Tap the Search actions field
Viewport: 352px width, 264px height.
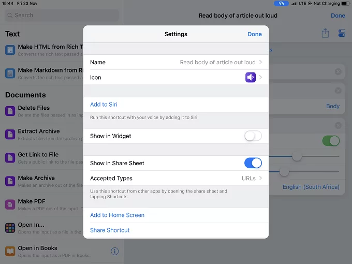pos(62,15)
